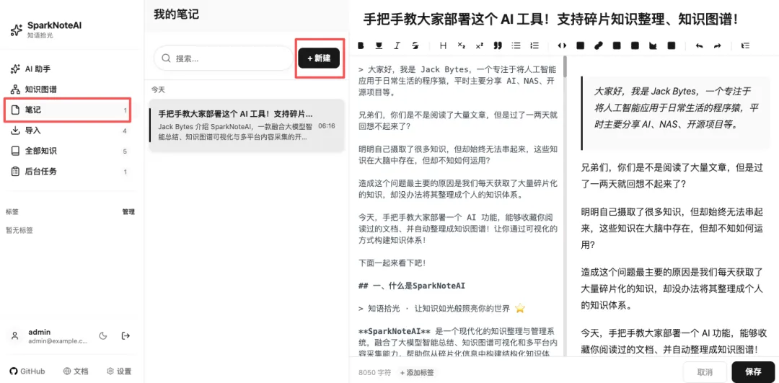Click the 我的笔记 heading
Viewport: 779px width, 383px height.
click(x=176, y=14)
